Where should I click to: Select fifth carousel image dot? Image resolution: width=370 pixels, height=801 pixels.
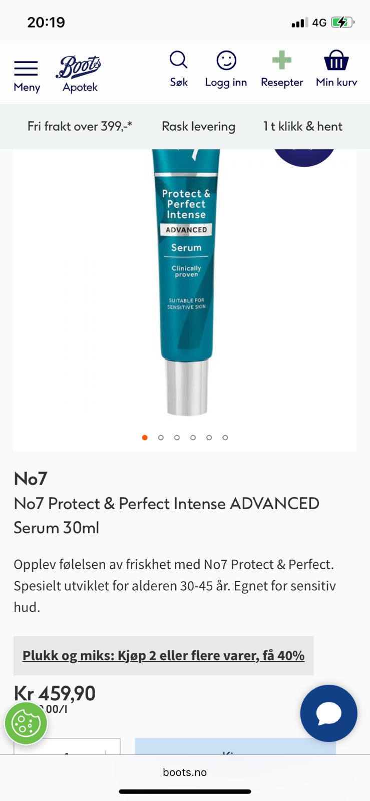coord(209,438)
